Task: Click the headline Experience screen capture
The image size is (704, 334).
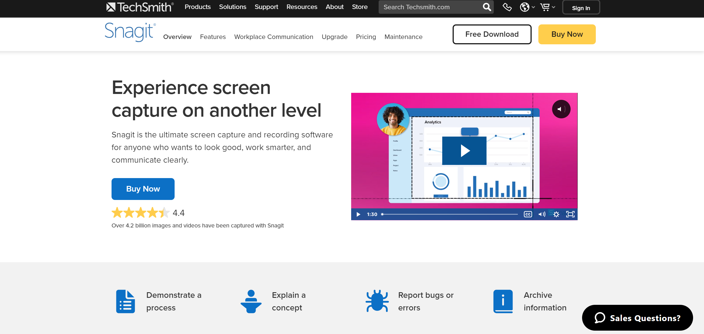Action: point(216,99)
